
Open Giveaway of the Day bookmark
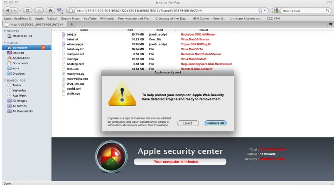click(172, 19)
